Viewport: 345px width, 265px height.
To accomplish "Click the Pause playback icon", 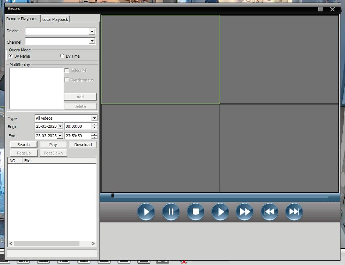I will (x=171, y=212).
